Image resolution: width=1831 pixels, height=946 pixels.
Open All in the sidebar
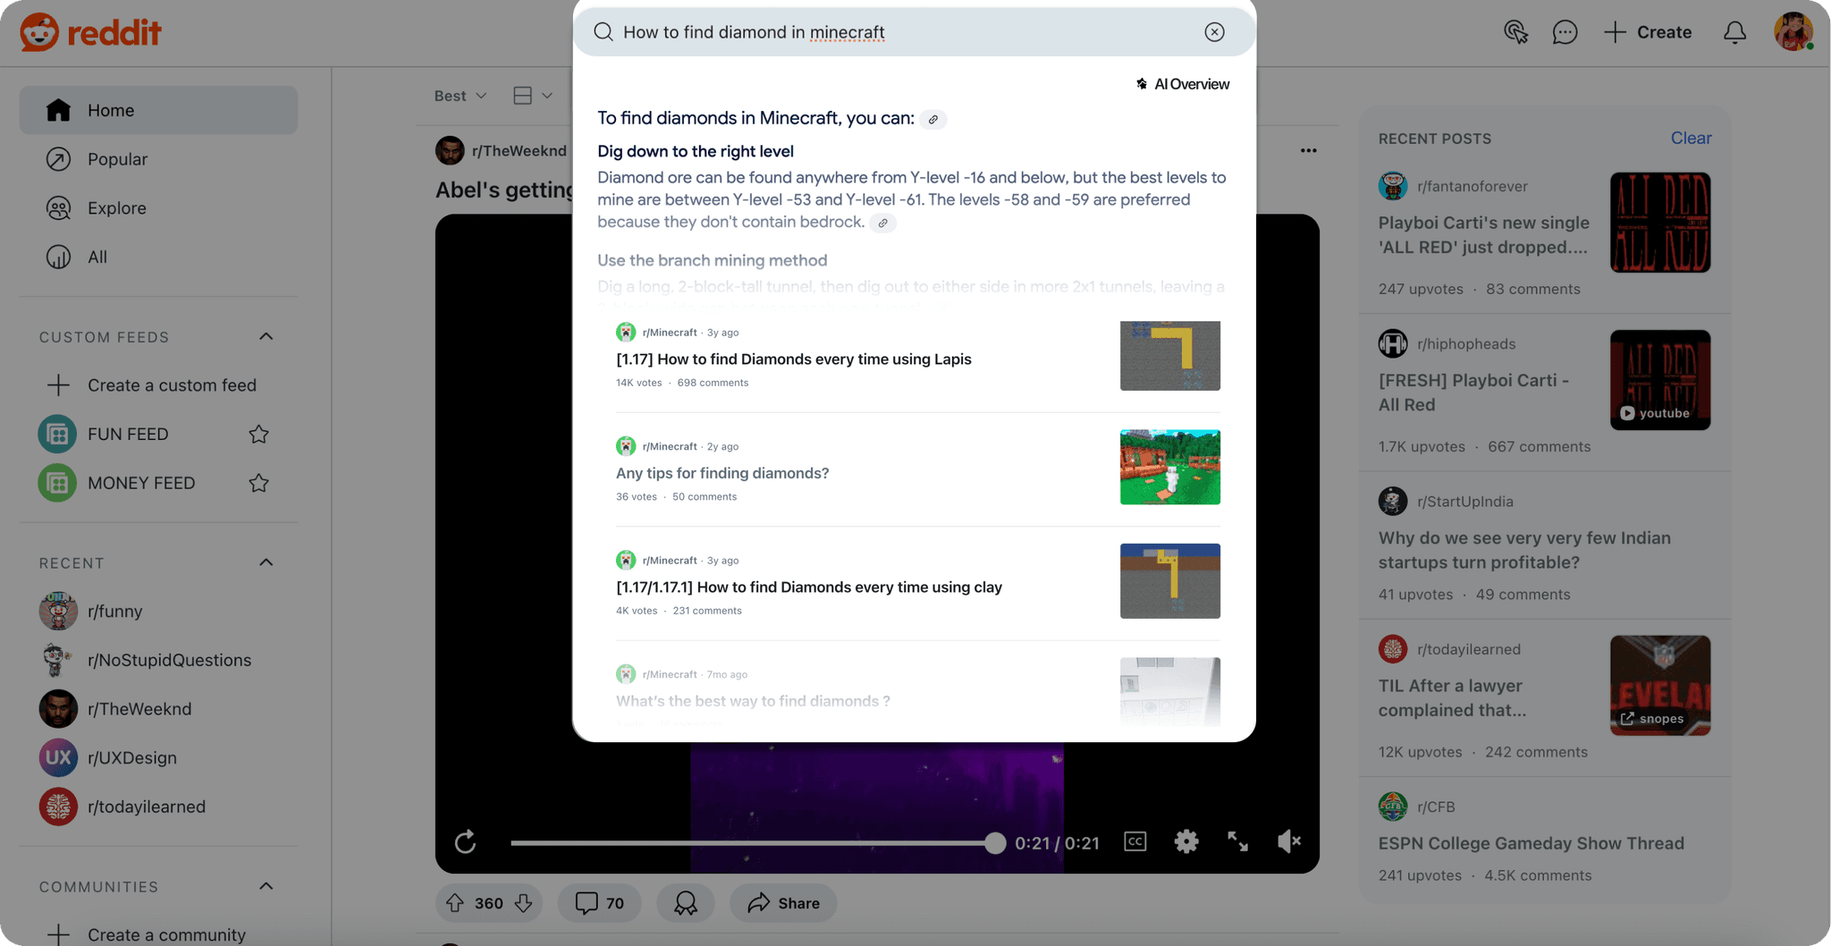click(x=159, y=258)
